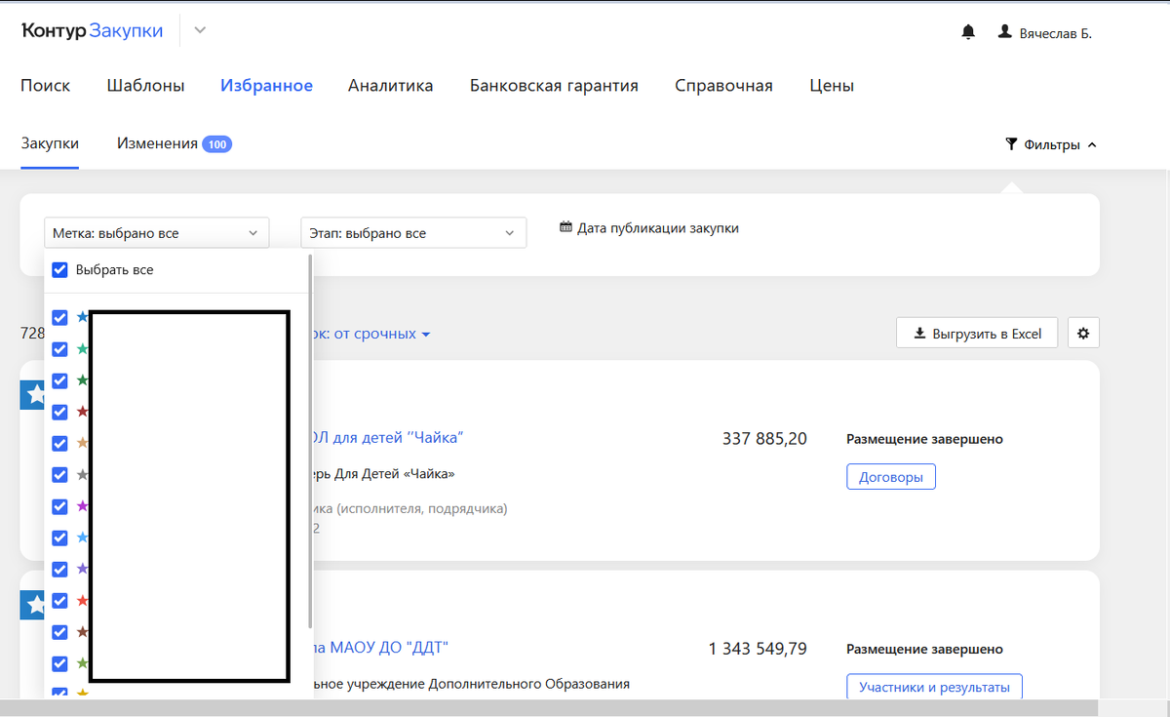The image size is (1170, 717).
Task: Click Дата публикации закупки filter
Action: pyautogui.click(x=649, y=227)
